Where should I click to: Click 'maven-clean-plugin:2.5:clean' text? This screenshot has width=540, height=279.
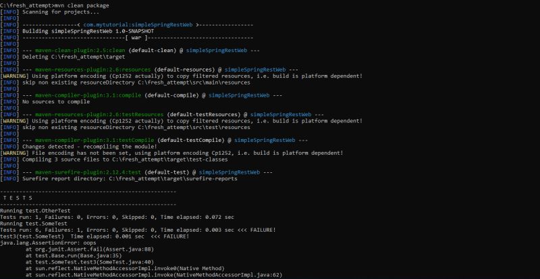[x=80, y=51]
